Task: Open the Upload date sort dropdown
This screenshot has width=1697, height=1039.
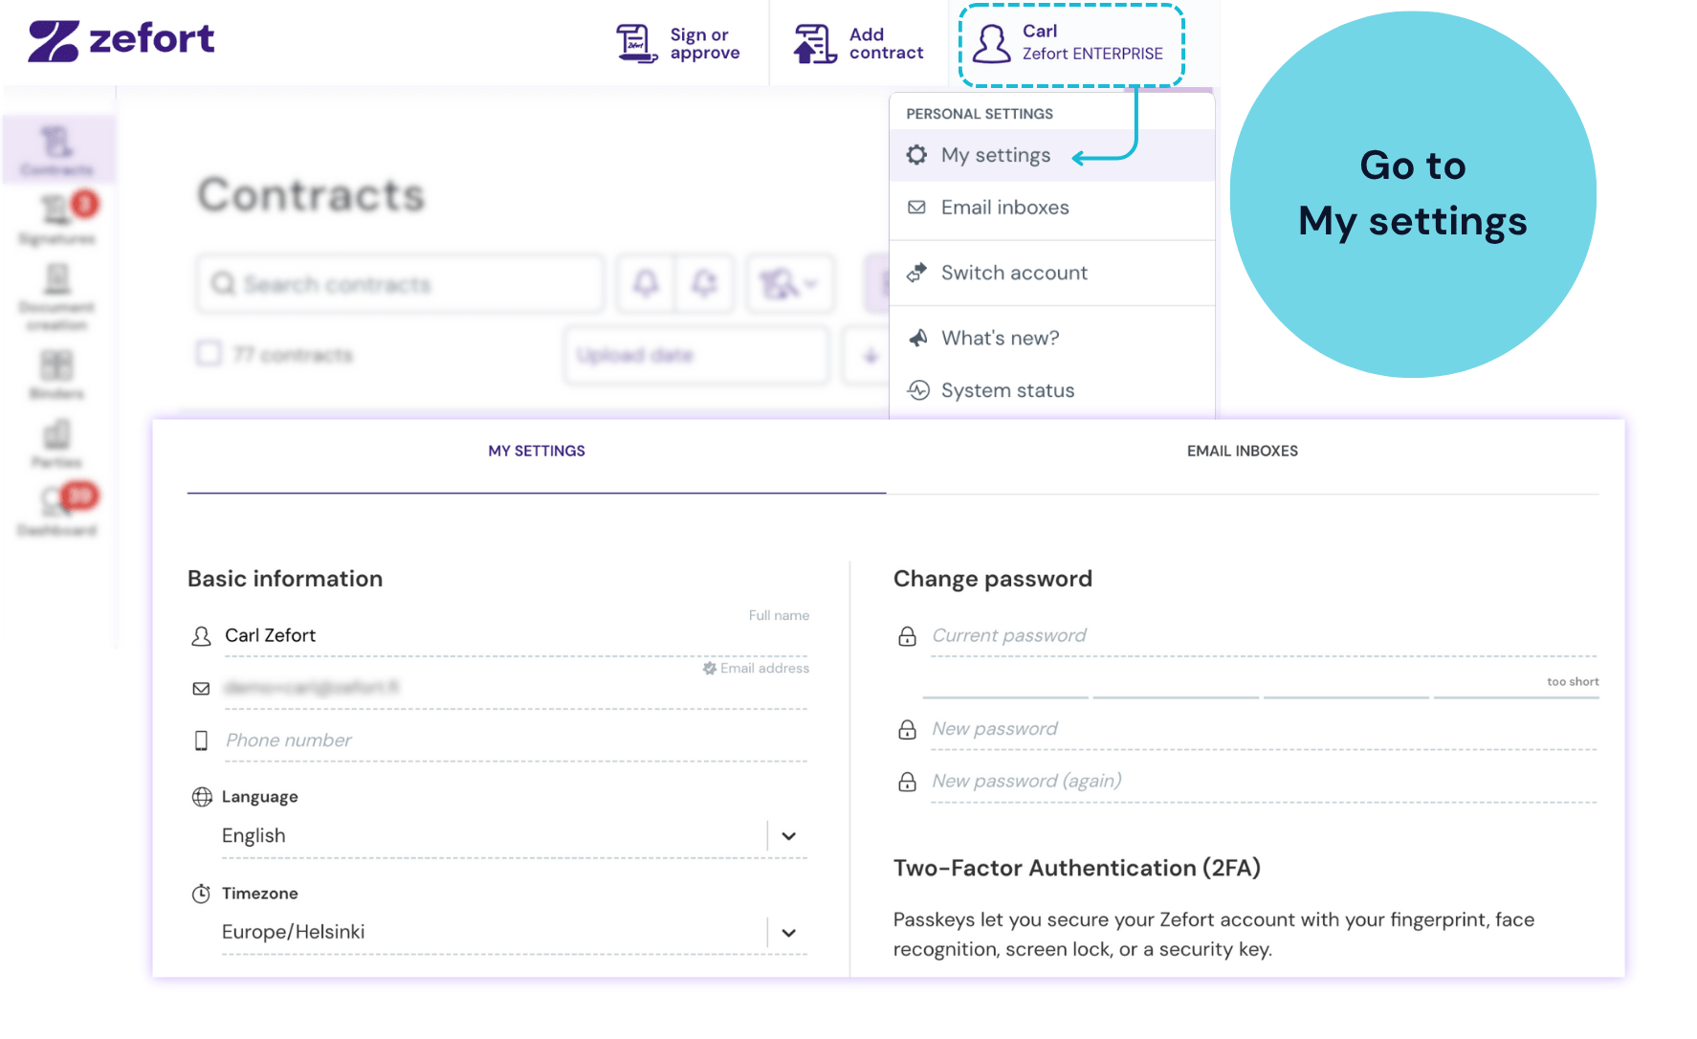Action: [x=696, y=356]
